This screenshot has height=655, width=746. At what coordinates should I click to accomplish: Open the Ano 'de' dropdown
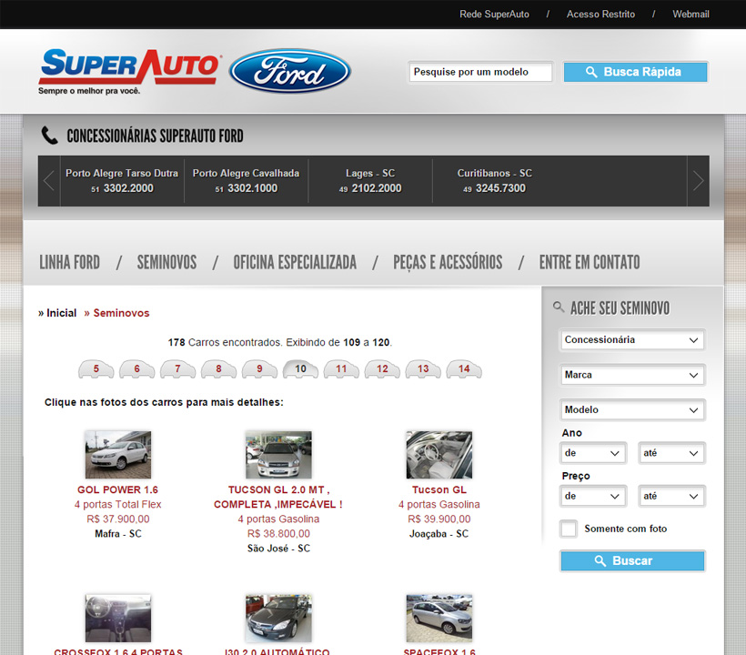pos(593,453)
